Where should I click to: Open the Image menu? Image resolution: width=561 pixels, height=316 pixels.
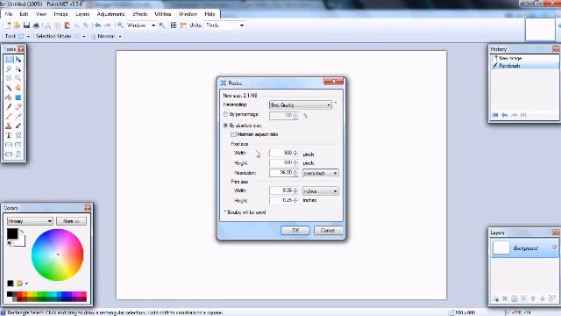point(60,14)
